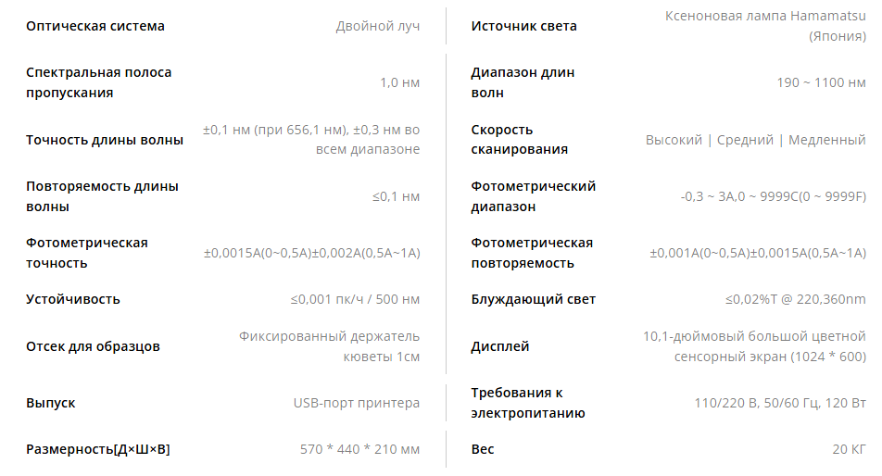Click the "Оптическая система" label

pyautogui.click(x=95, y=27)
